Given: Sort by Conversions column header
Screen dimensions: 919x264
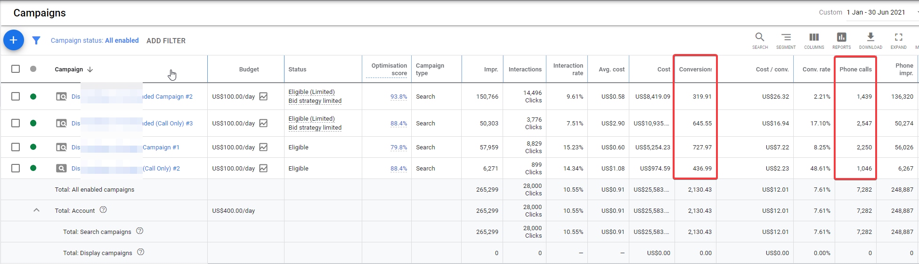Looking at the screenshot, I should click(695, 69).
